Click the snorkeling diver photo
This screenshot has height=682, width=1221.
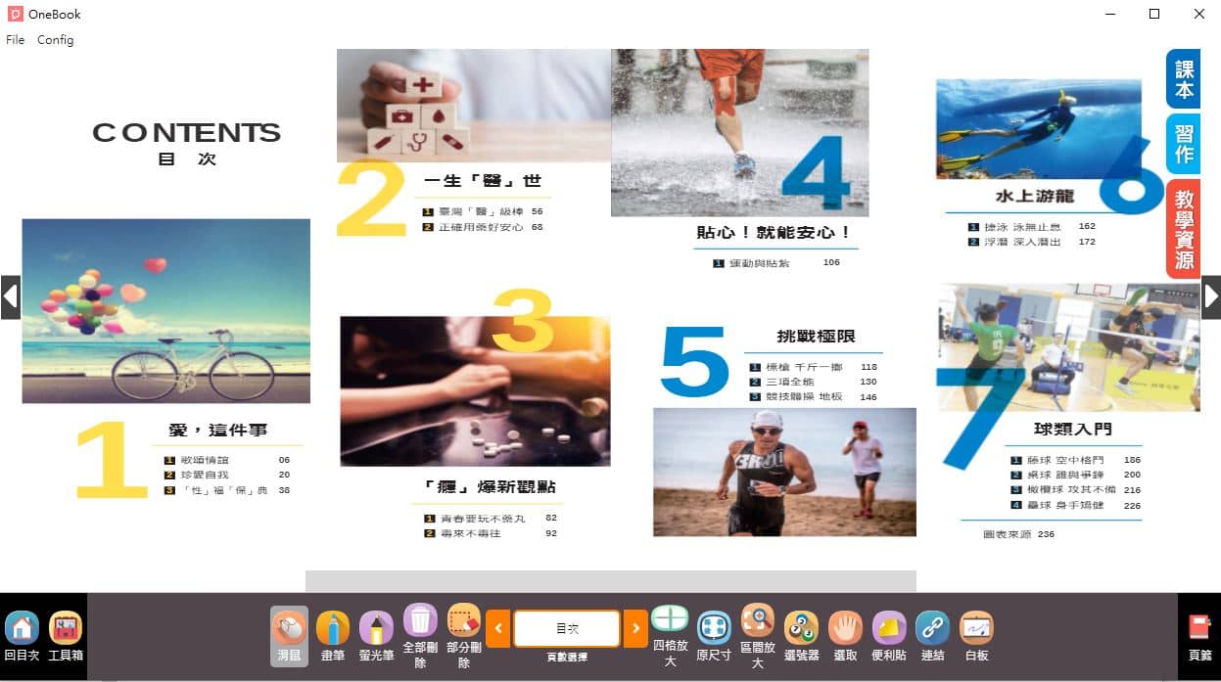click(x=1038, y=128)
